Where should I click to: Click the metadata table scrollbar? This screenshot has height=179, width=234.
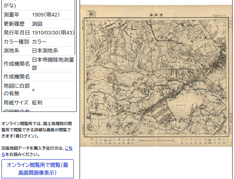(x=75, y=27)
